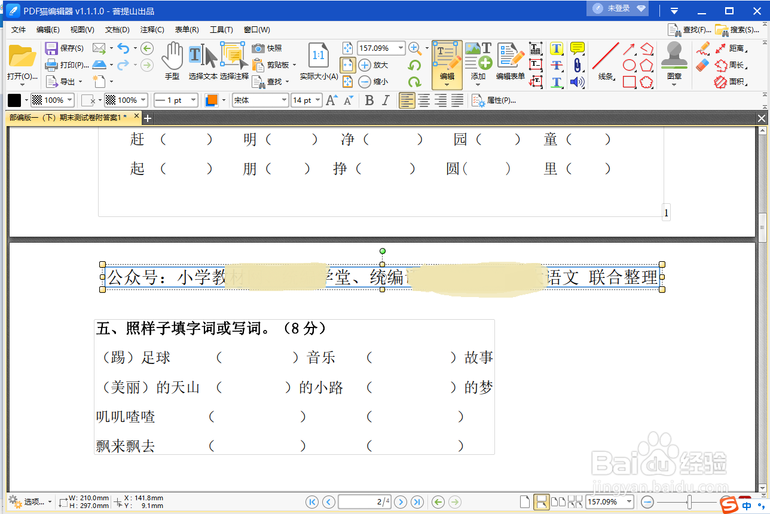Open the 视图(V) menu
This screenshot has width=770, height=514.
pyautogui.click(x=82, y=30)
